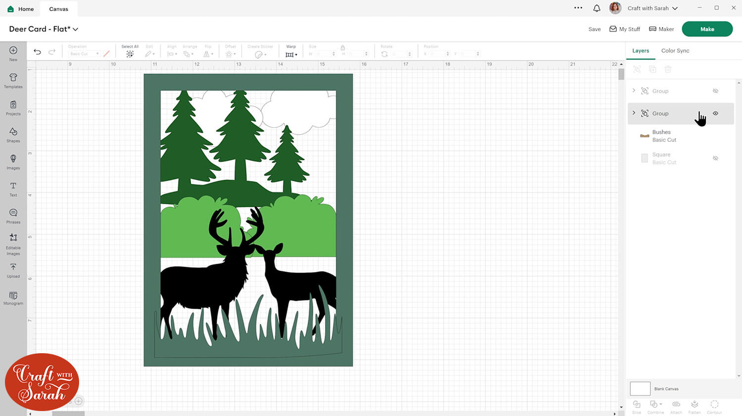The height and width of the screenshot is (416, 742).
Task: Show the hidden top Group layer
Action: 715,91
